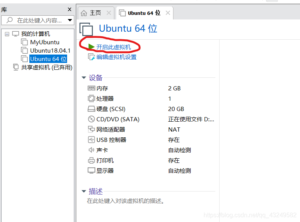Click the magnifier icon in library search
300x222 pixels.
10,20
